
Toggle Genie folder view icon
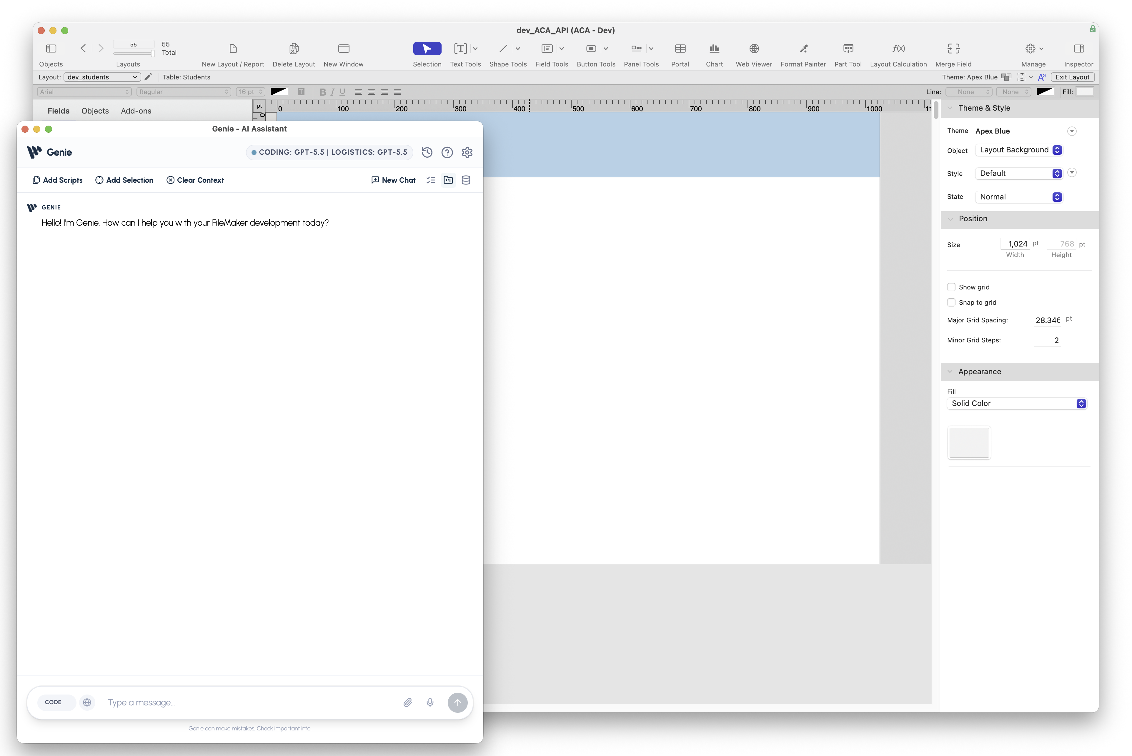pyautogui.click(x=448, y=180)
